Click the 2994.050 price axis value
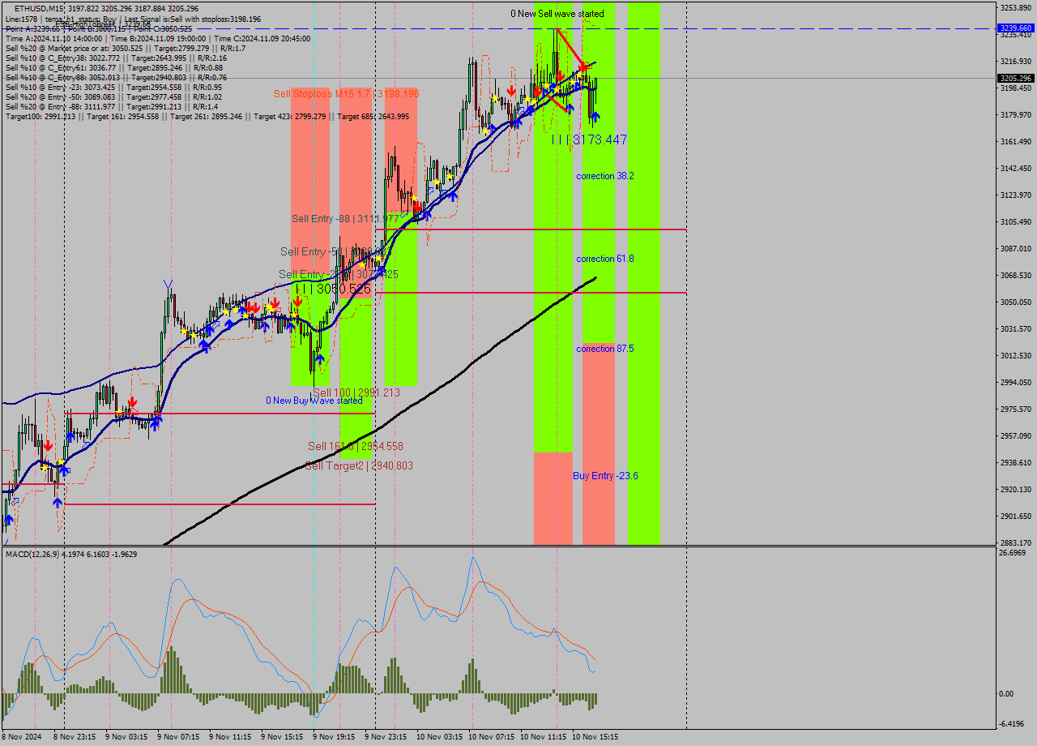Screen dimensions: 1037x746 point(1016,383)
